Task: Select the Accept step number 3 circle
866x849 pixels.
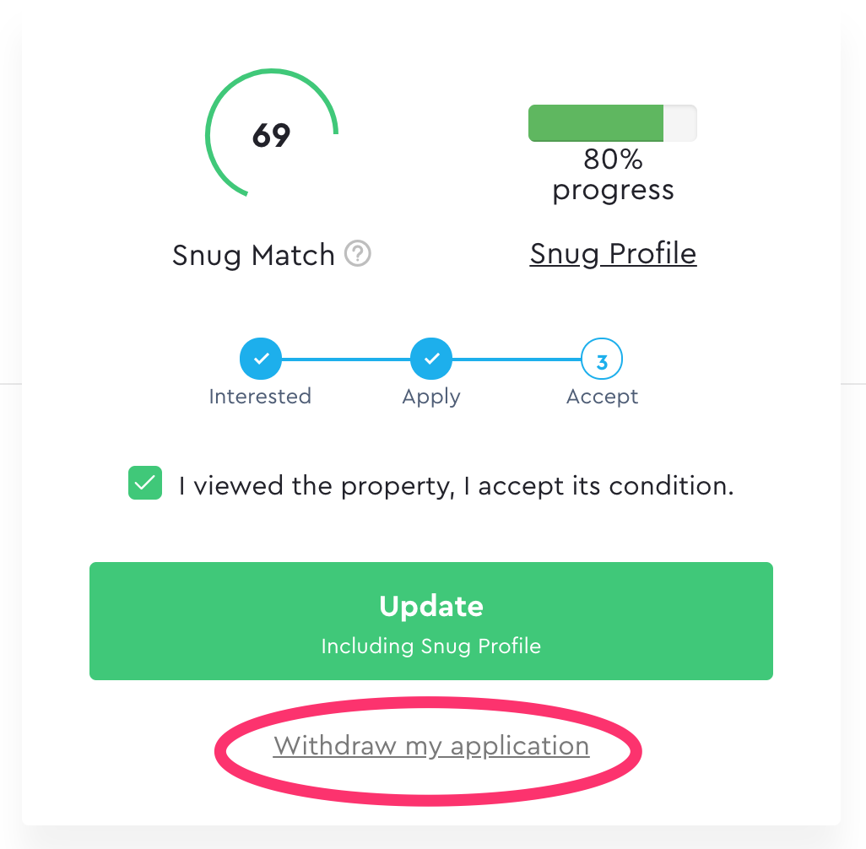Action: coord(602,359)
